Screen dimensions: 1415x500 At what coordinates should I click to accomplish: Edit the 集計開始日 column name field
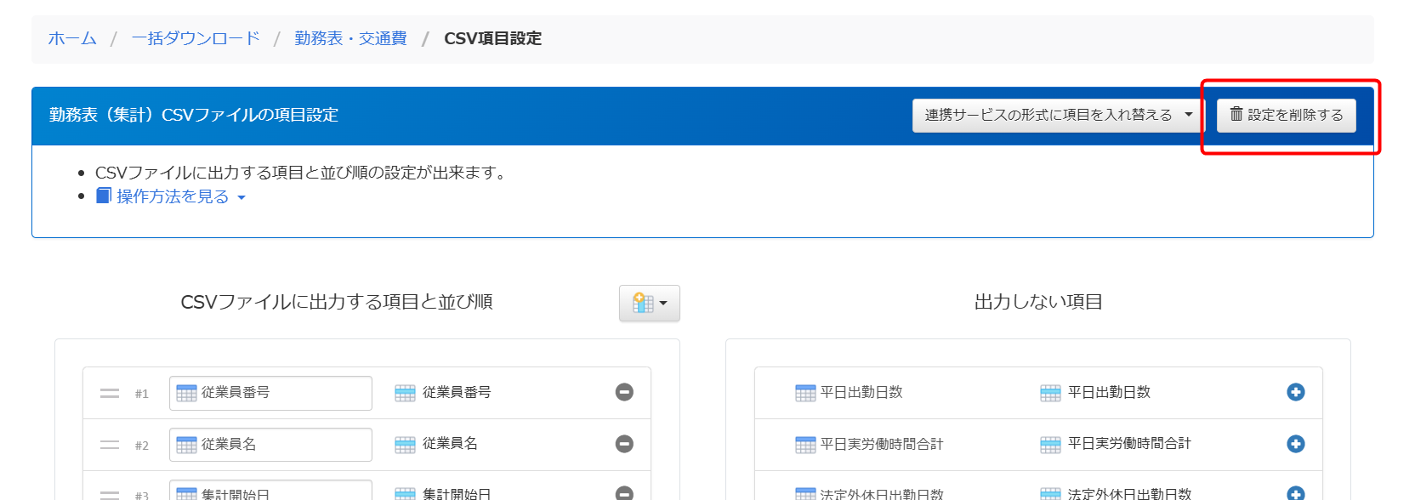[270, 491]
